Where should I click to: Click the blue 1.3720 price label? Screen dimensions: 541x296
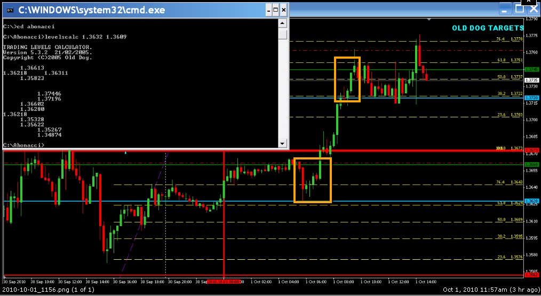point(532,98)
